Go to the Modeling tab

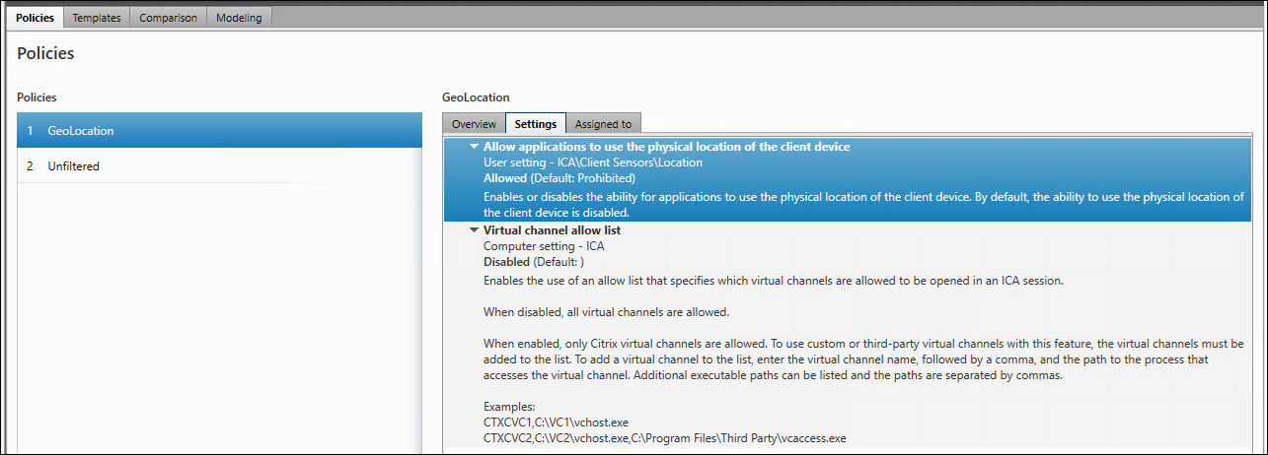239,18
